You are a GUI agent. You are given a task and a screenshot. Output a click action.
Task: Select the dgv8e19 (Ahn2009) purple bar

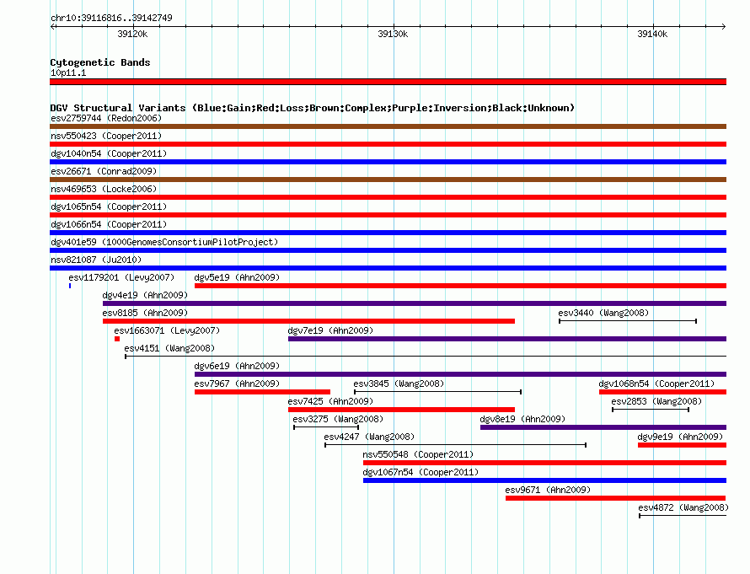point(603,427)
